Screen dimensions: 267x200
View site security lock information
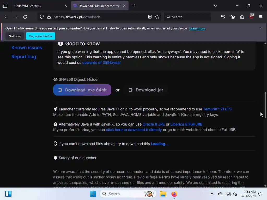pos(49,17)
